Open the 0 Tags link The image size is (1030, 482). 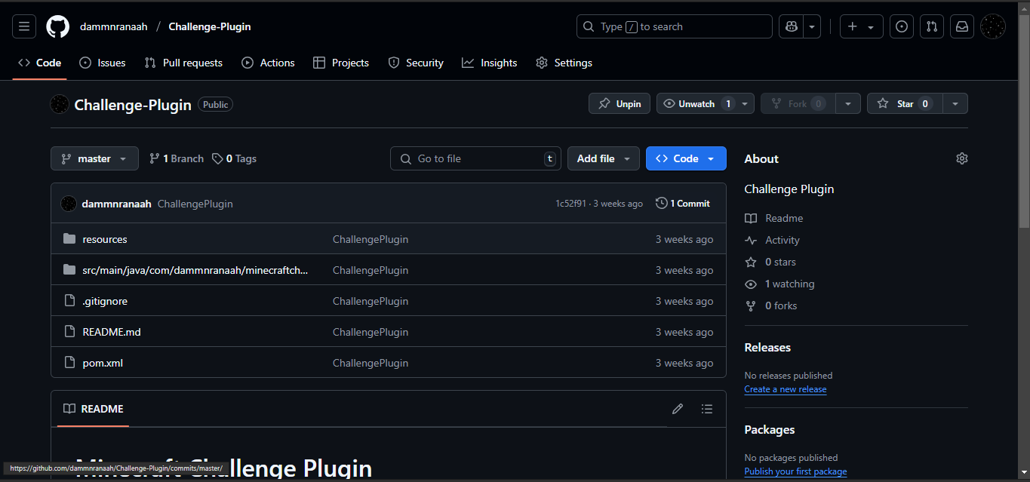point(234,158)
